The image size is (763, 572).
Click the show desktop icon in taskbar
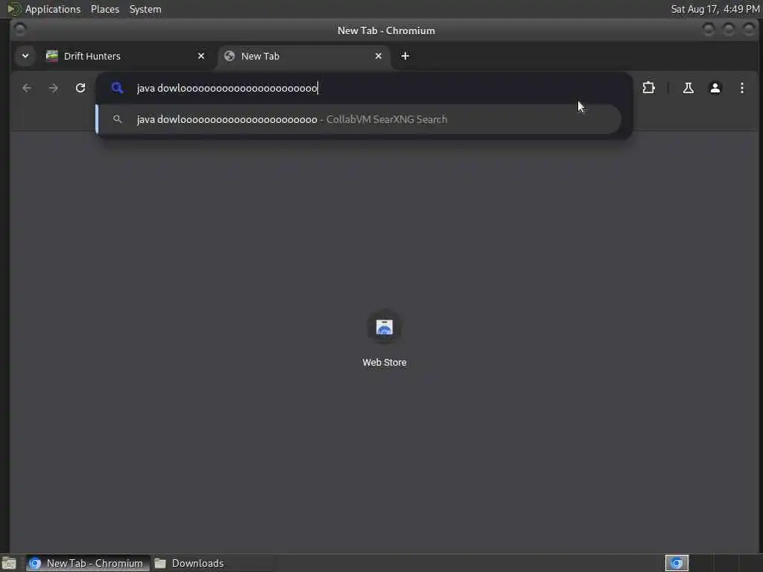[9, 563]
